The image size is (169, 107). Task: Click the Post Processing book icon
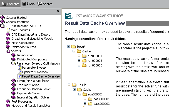point(8,101)
